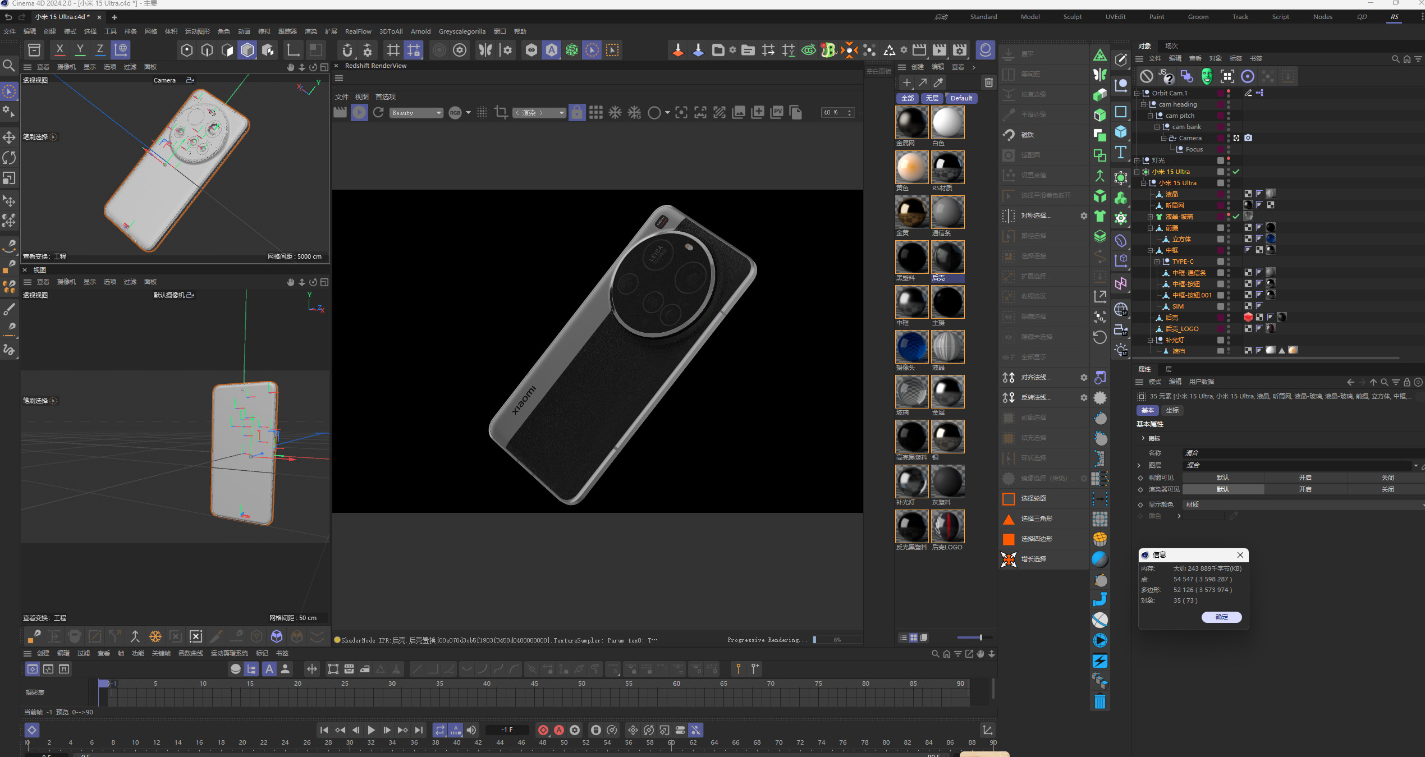Switch to the 场次 tab

click(x=1171, y=46)
